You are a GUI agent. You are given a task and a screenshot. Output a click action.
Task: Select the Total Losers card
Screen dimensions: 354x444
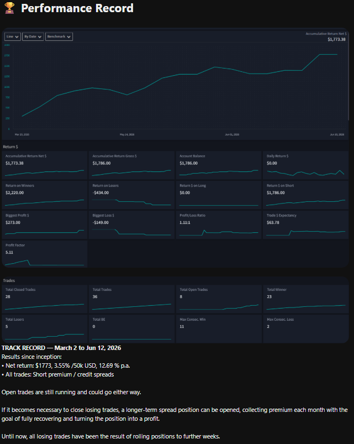tap(45, 328)
